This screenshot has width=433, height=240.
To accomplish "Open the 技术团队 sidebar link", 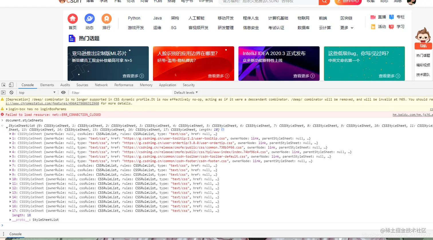I will point(423,75).
